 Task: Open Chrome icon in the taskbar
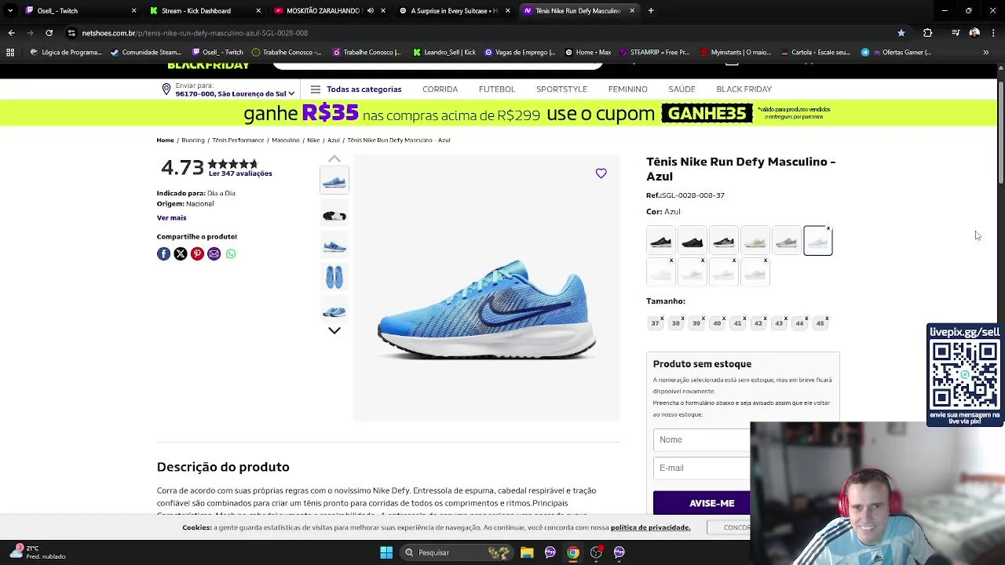coord(573,552)
